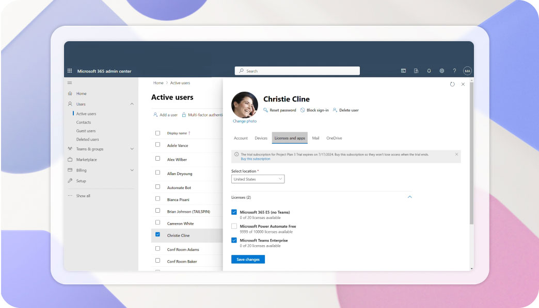Screen dimensions: 539x308
Task: Open the app launcher waffle icon
Action: [x=70, y=71]
